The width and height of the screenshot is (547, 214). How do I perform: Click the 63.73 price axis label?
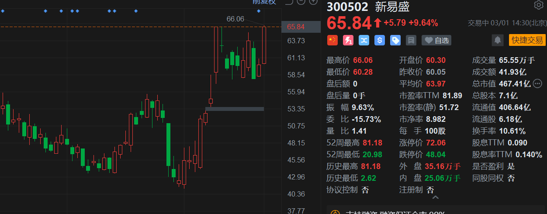click(296, 41)
